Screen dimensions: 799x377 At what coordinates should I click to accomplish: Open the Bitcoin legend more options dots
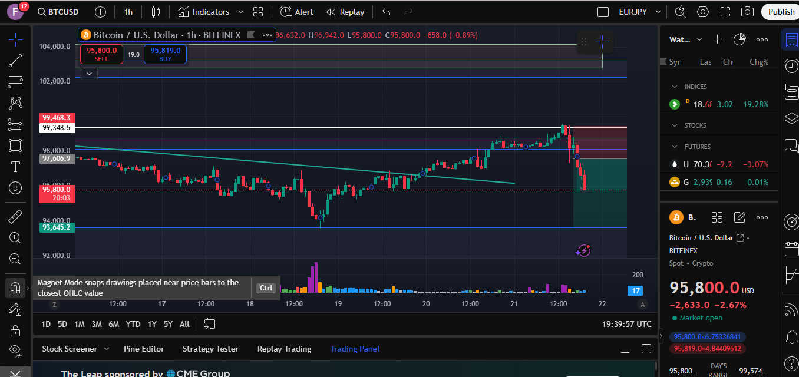tap(267, 35)
